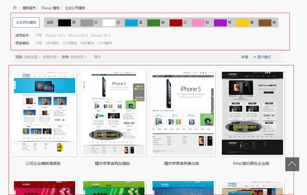Viewport: 307px width, 195px height.
Task: Open the red template thumbnail in second row
Action: (45, 188)
